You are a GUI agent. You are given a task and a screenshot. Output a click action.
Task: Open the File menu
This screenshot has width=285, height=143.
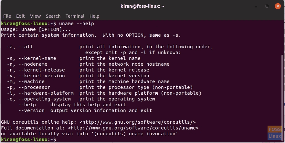pos(7,16)
